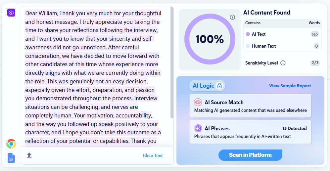Select the Human Text row
Viewport: 330px width, 171px height.
[282, 46]
